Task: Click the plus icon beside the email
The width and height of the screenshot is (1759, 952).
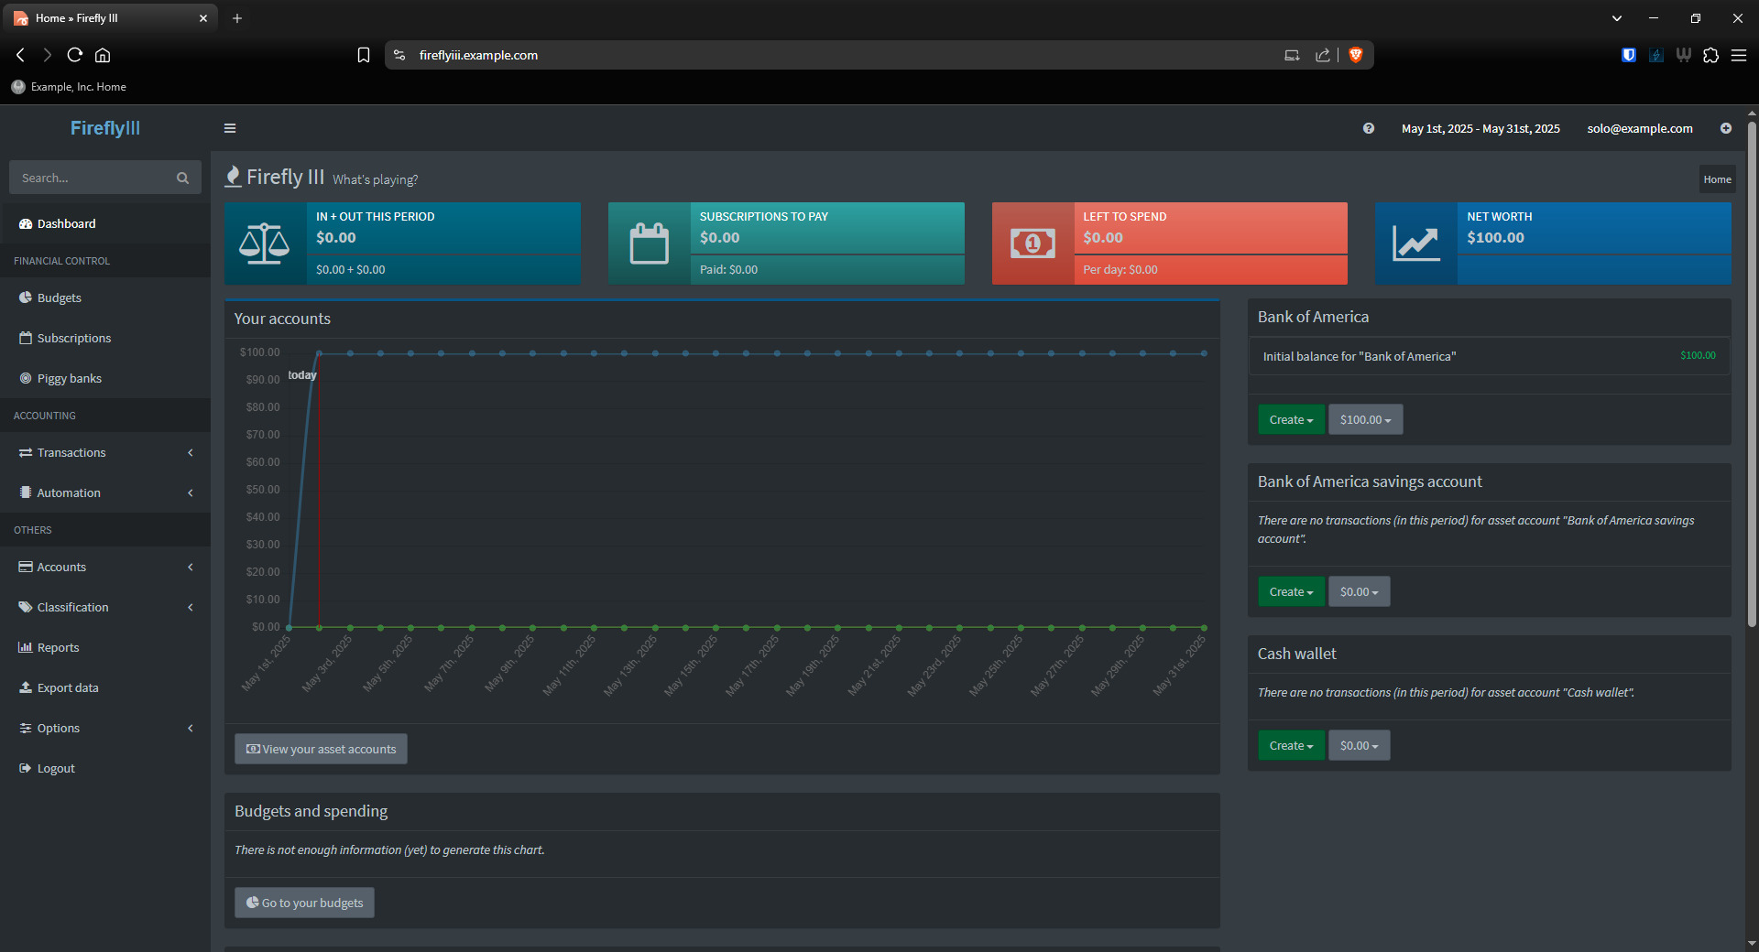Action: tap(1725, 128)
